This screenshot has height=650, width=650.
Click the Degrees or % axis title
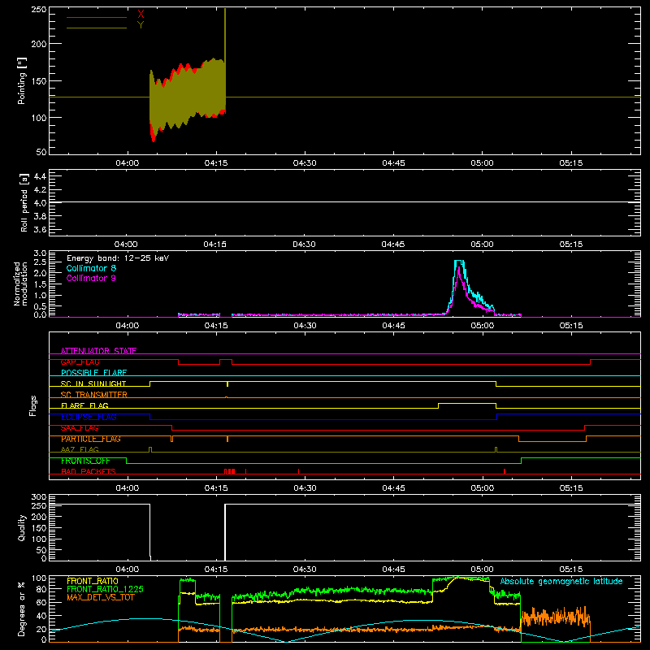point(22,609)
